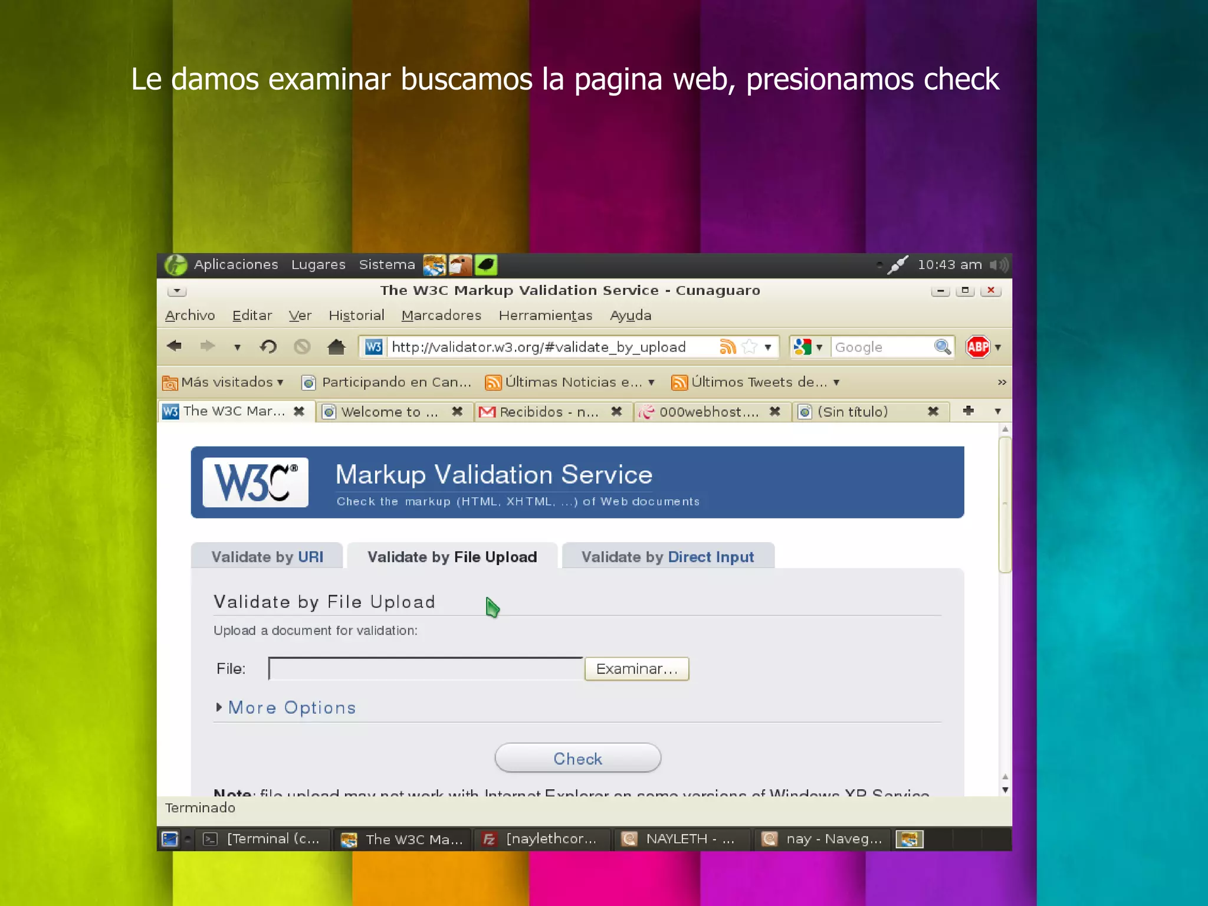Open the Últimos Tweets feed dropdown

point(756,382)
